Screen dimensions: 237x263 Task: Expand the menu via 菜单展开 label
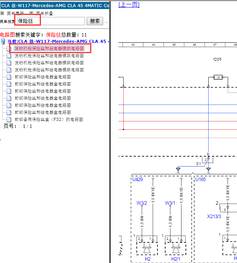(15, 13)
